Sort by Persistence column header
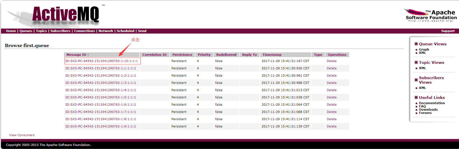 (x=182, y=55)
